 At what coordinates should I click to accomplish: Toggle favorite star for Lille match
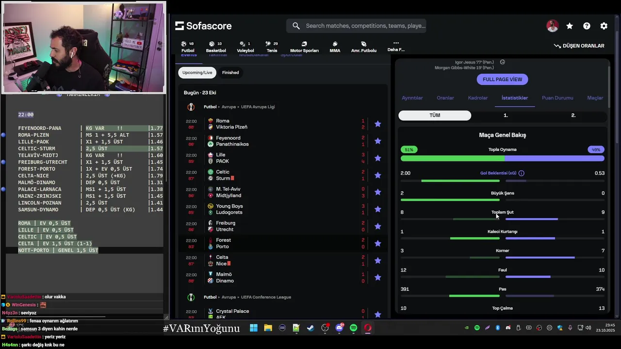click(x=377, y=158)
